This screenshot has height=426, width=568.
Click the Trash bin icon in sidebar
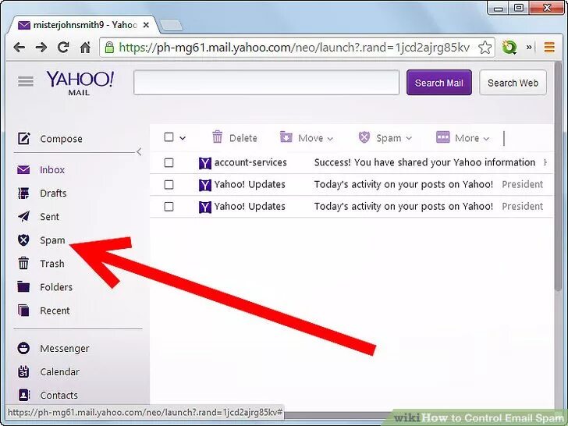(x=23, y=264)
